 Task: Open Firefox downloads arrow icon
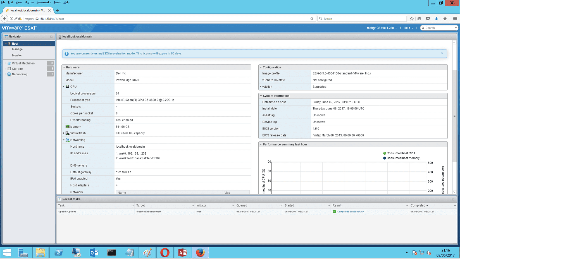[x=436, y=19]
